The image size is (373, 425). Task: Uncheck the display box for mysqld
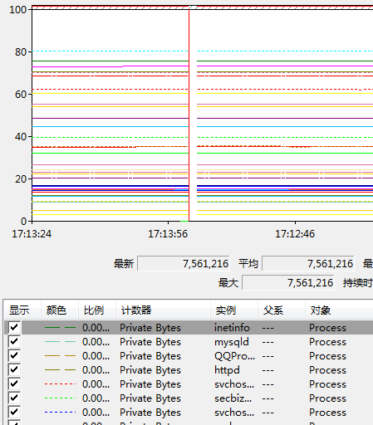tap(14, 341)
